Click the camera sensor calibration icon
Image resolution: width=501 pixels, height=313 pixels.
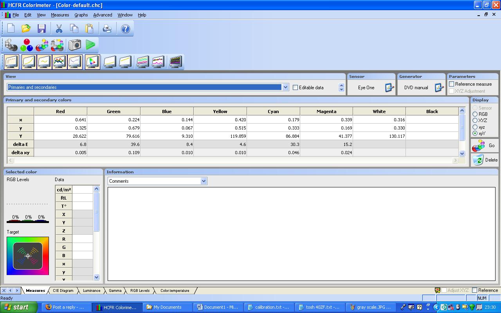click(x=74, y=45)
